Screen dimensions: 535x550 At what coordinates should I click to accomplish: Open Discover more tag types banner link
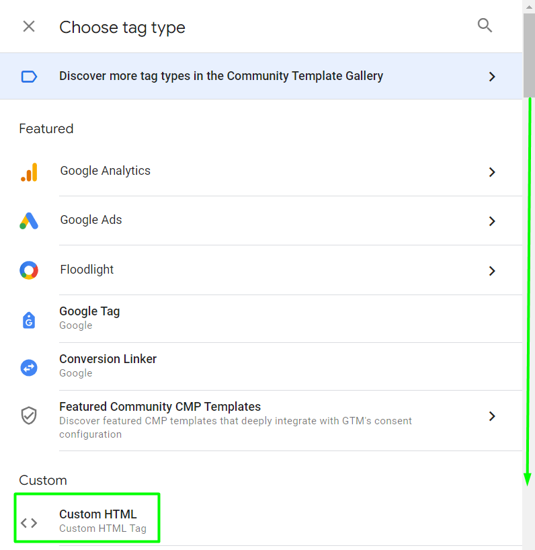221,77
